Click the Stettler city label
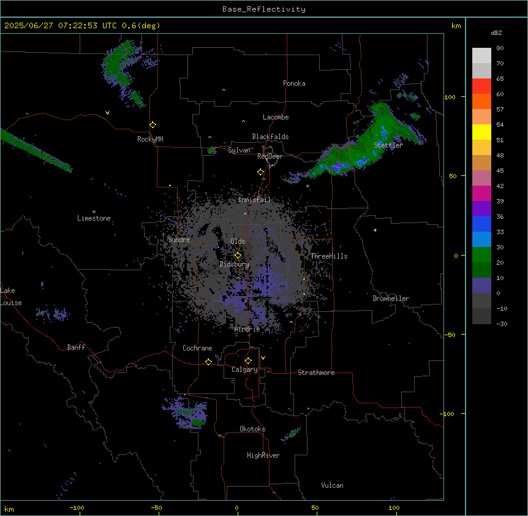This screenshot has height=516, width=528. point(388,145)
